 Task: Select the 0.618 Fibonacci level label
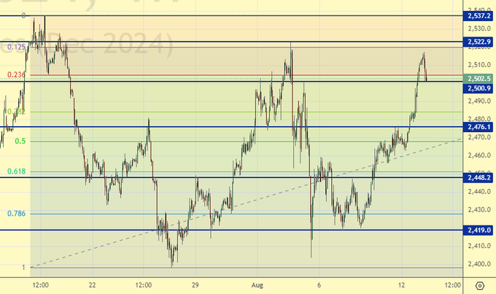(x=16, y=171)
